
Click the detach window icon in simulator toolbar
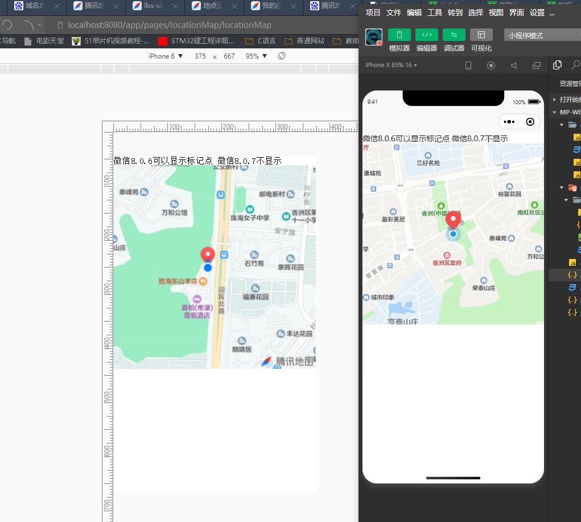coord(536,65)
